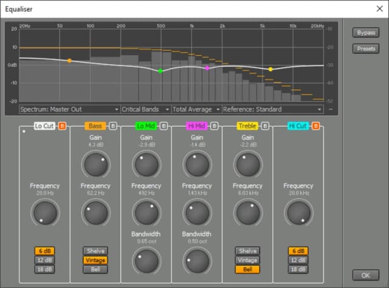Open the Presets button

(366, 49)
